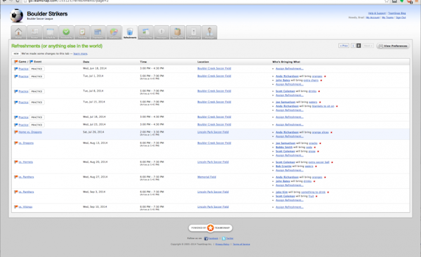This screenshot has height=257, width=421.
Task: Remove Andy Richardson's oranges on Jul 1
Action: tap(325, 77)
